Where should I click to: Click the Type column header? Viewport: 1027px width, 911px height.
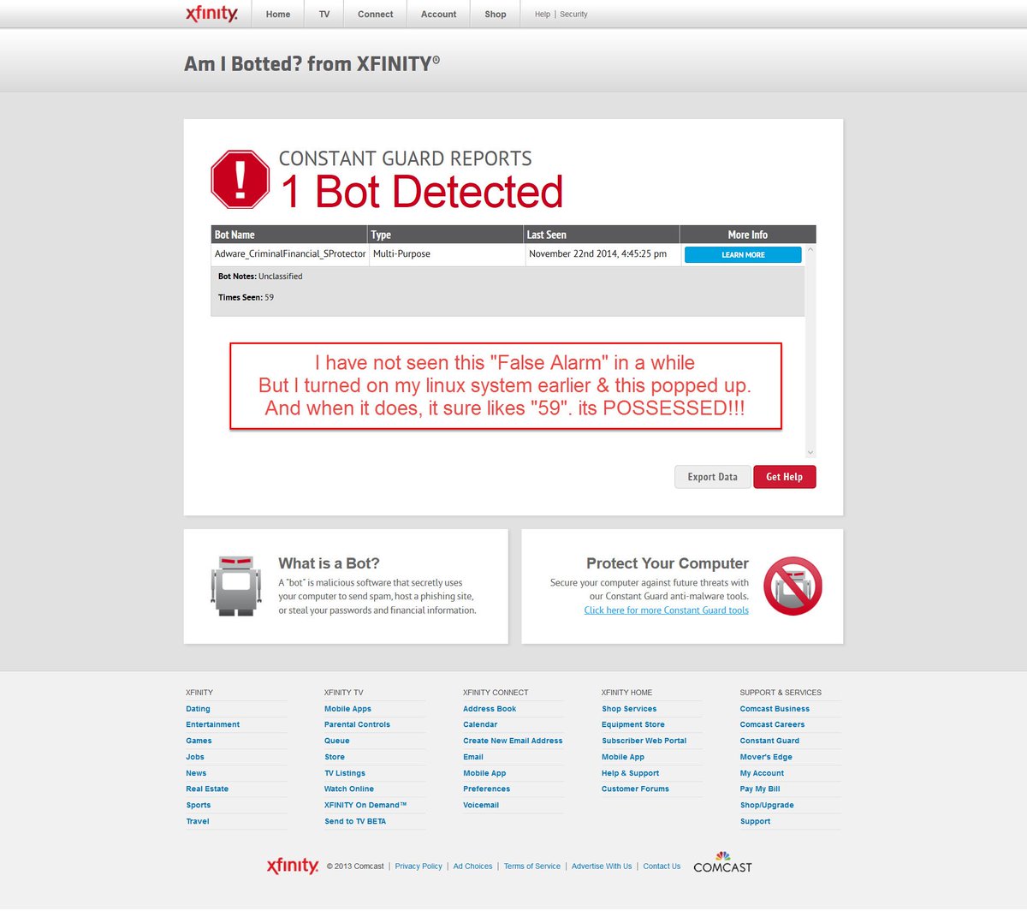(x=445, y=235)
